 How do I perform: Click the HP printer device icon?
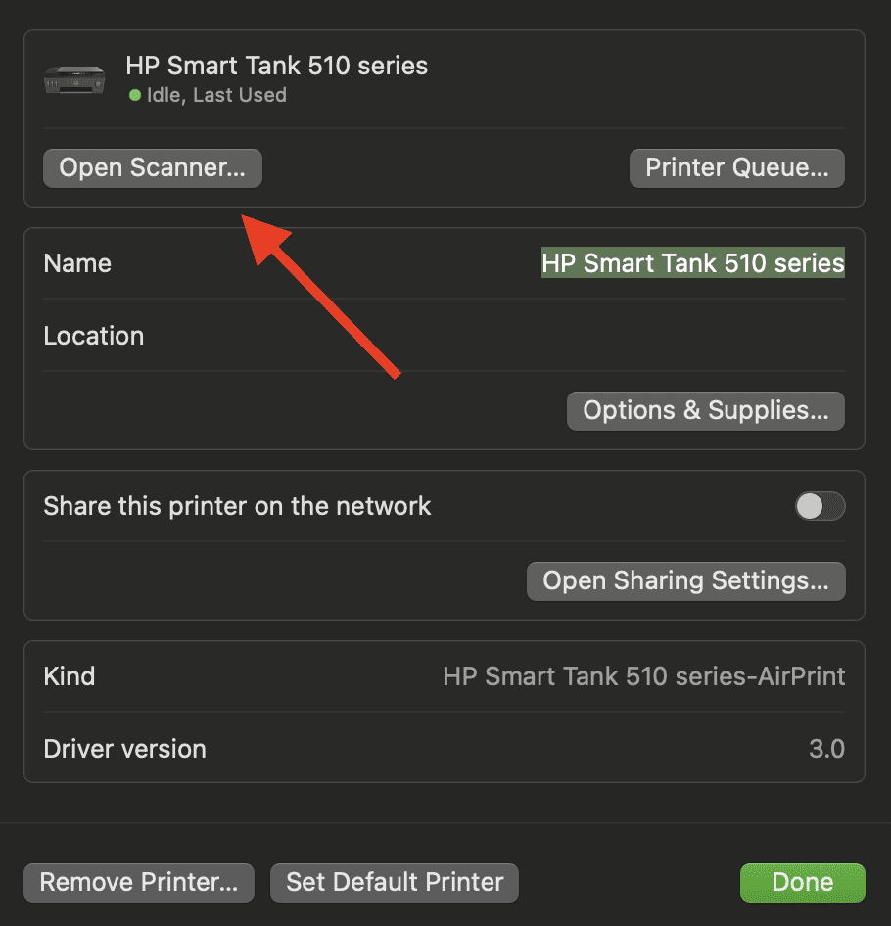pos(74,80)
